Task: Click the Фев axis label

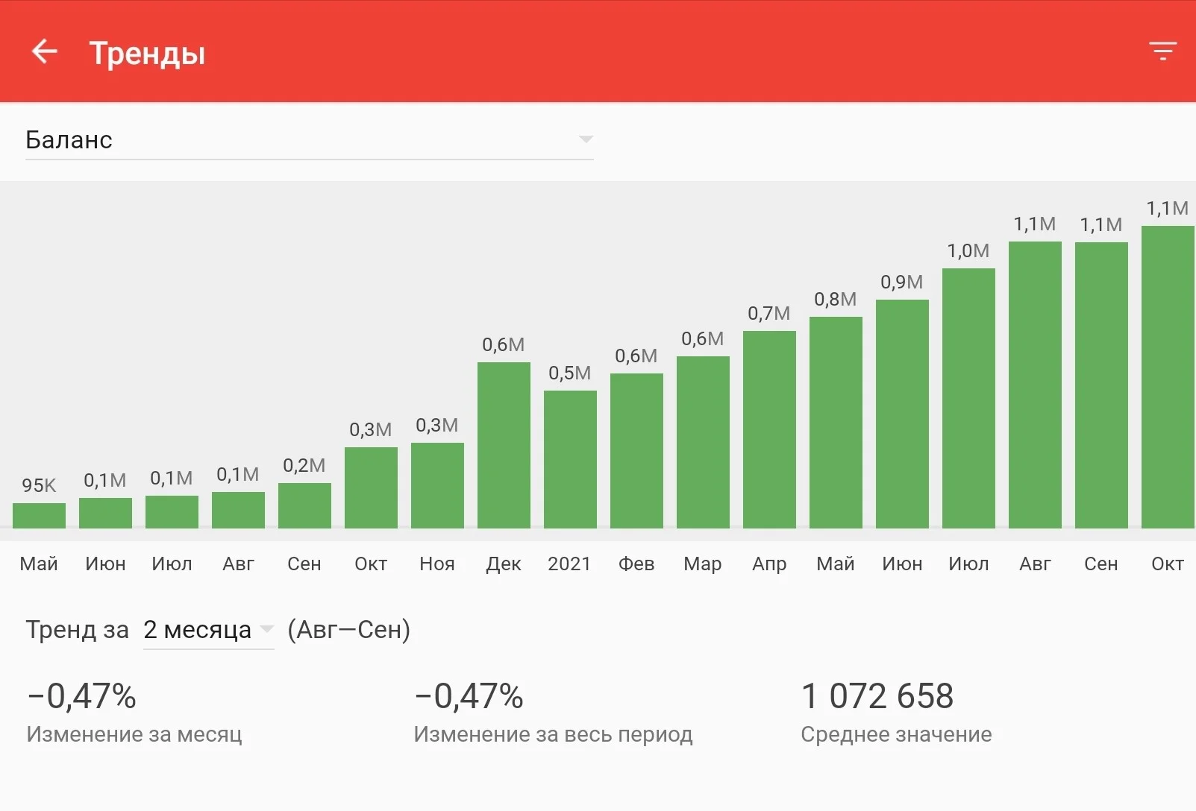Action: point(636,564)
